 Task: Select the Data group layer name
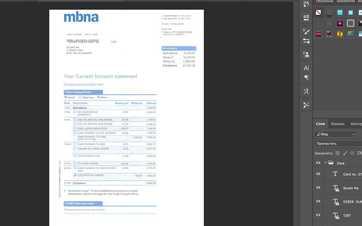click(x=340, y=163)
